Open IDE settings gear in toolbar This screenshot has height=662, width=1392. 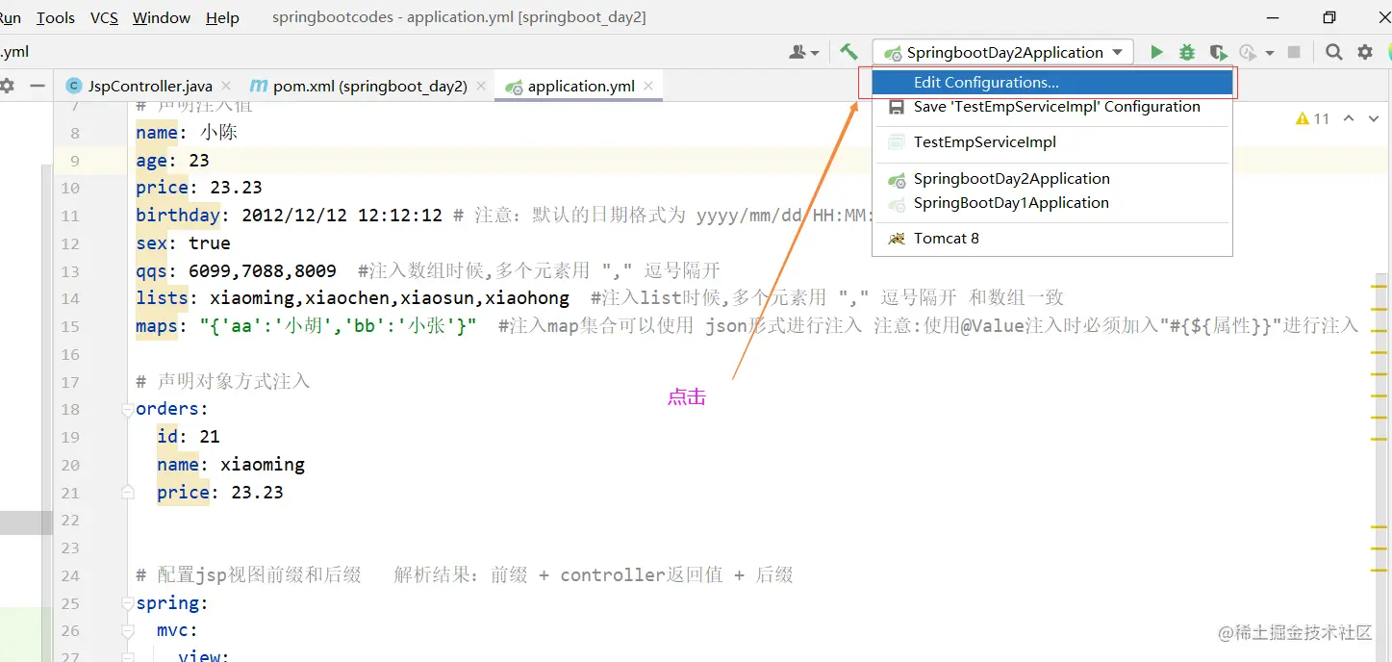pyautogui.click(x=1365, y=52)
